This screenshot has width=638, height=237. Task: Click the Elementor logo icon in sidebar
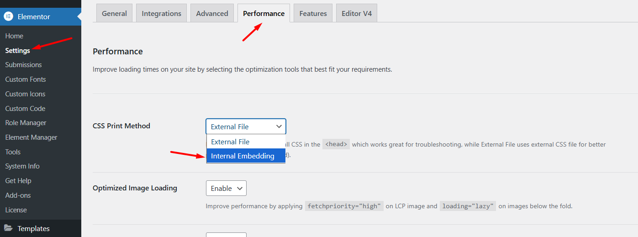8,16
